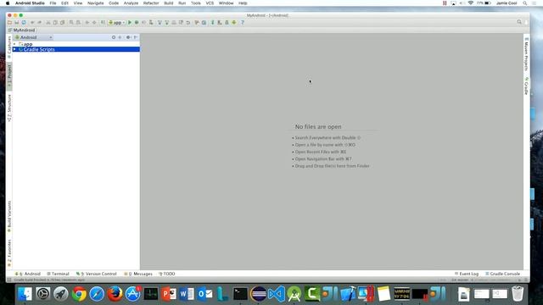
Task: Click the Spotlight search icon in menu bar
Action: tap(525, 3)
